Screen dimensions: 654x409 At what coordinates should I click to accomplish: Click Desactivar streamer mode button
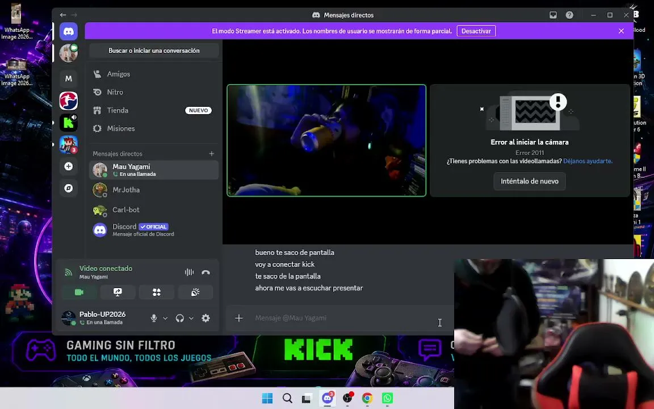coord(476,31)
